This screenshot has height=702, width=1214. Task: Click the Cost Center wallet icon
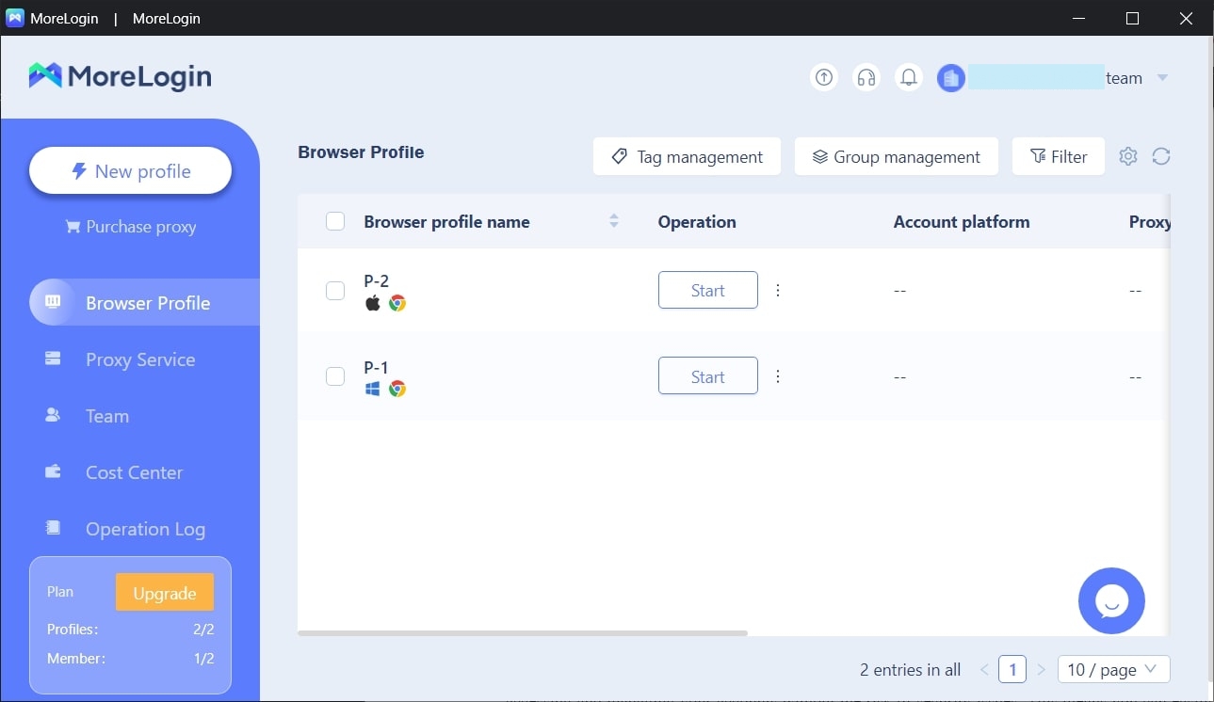pyautogui.click(x=53, y=471)
